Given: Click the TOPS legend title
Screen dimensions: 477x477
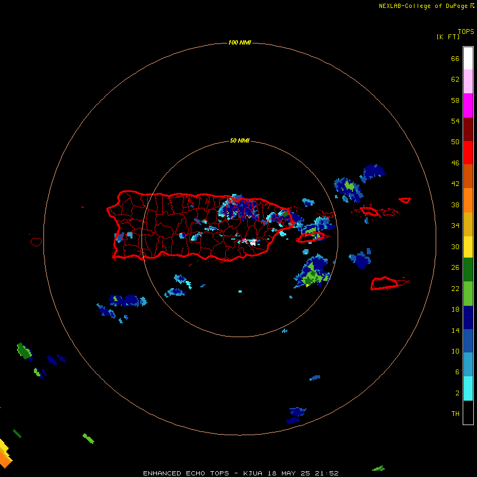Looking at the screenshot, I should [x=466, y=31].
